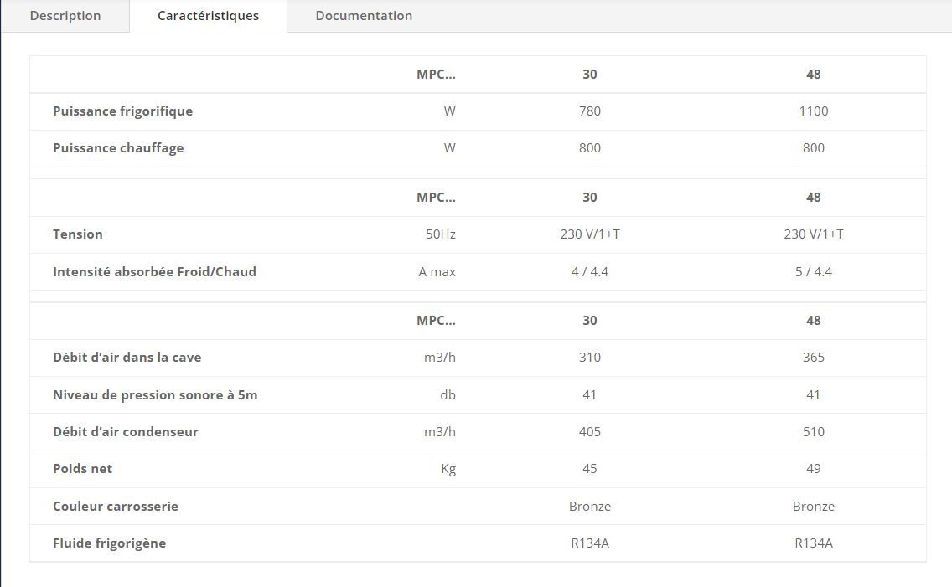Click the Puissance chauffage row label
952x587 pixels.
[x=118, y=148]
